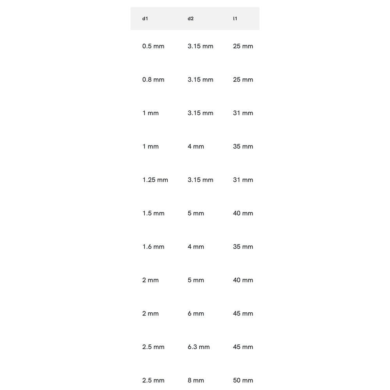Viewport: 390px width, 390px height.
Task: Click 3.15 mm in the 0.8 mm row
Action: [200, 80]
